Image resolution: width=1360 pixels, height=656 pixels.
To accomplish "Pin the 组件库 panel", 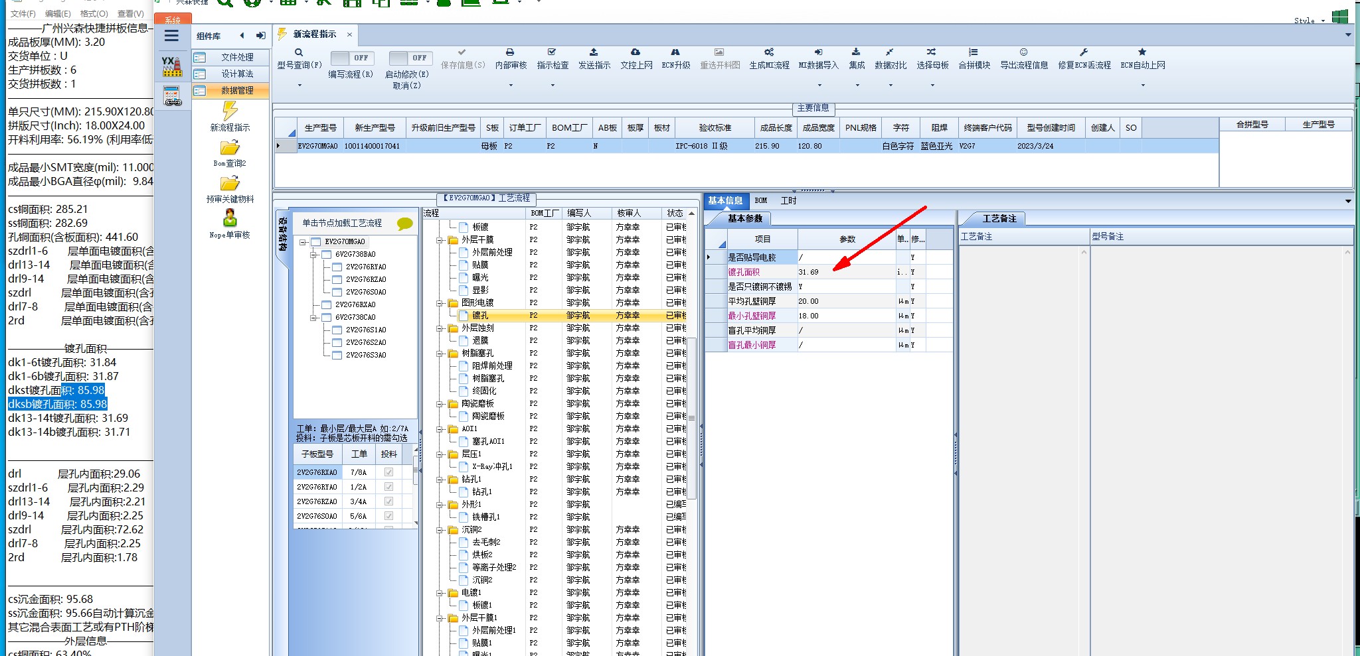I will tap(260, 36).
